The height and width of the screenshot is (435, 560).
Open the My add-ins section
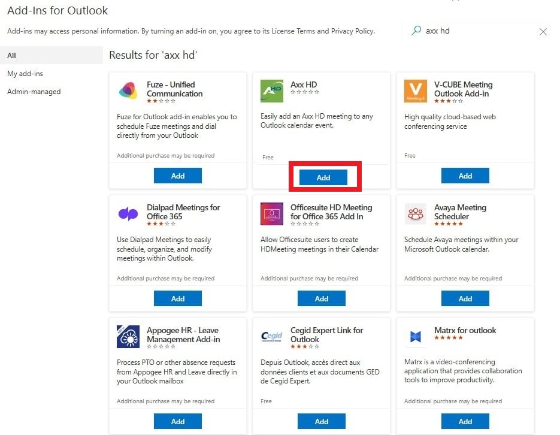25,74
